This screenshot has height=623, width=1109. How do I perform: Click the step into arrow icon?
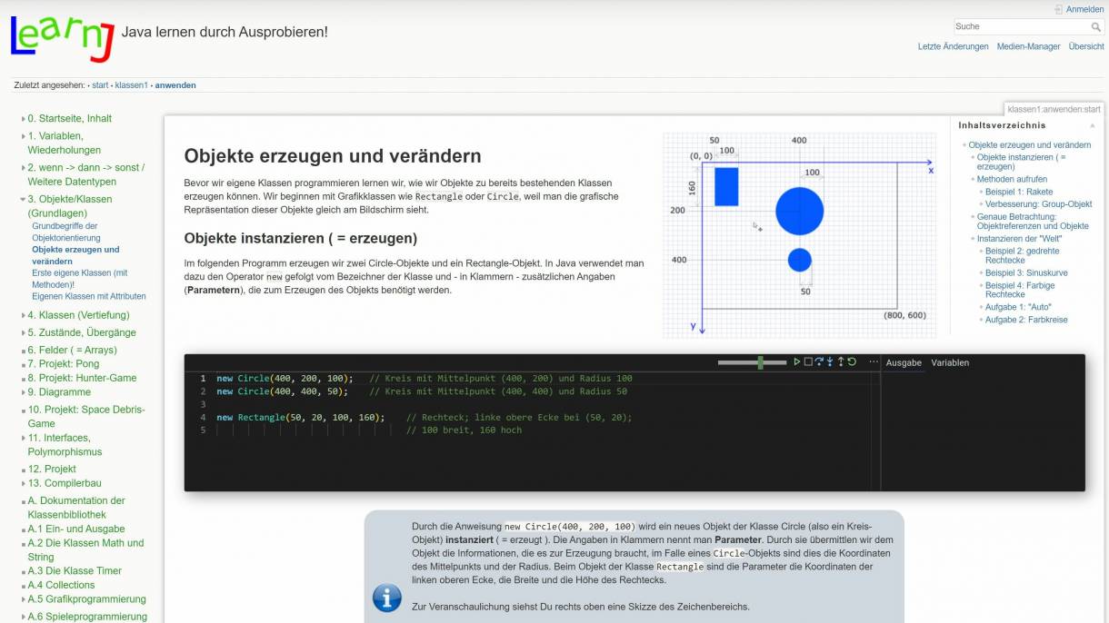830,362
